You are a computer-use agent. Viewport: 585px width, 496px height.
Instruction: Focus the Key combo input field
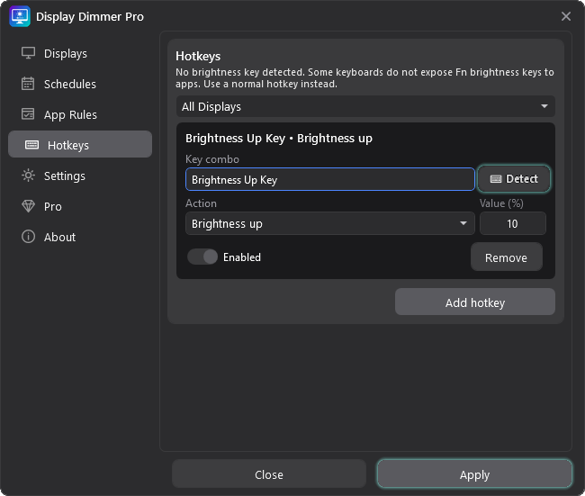[x=330, y=179]
